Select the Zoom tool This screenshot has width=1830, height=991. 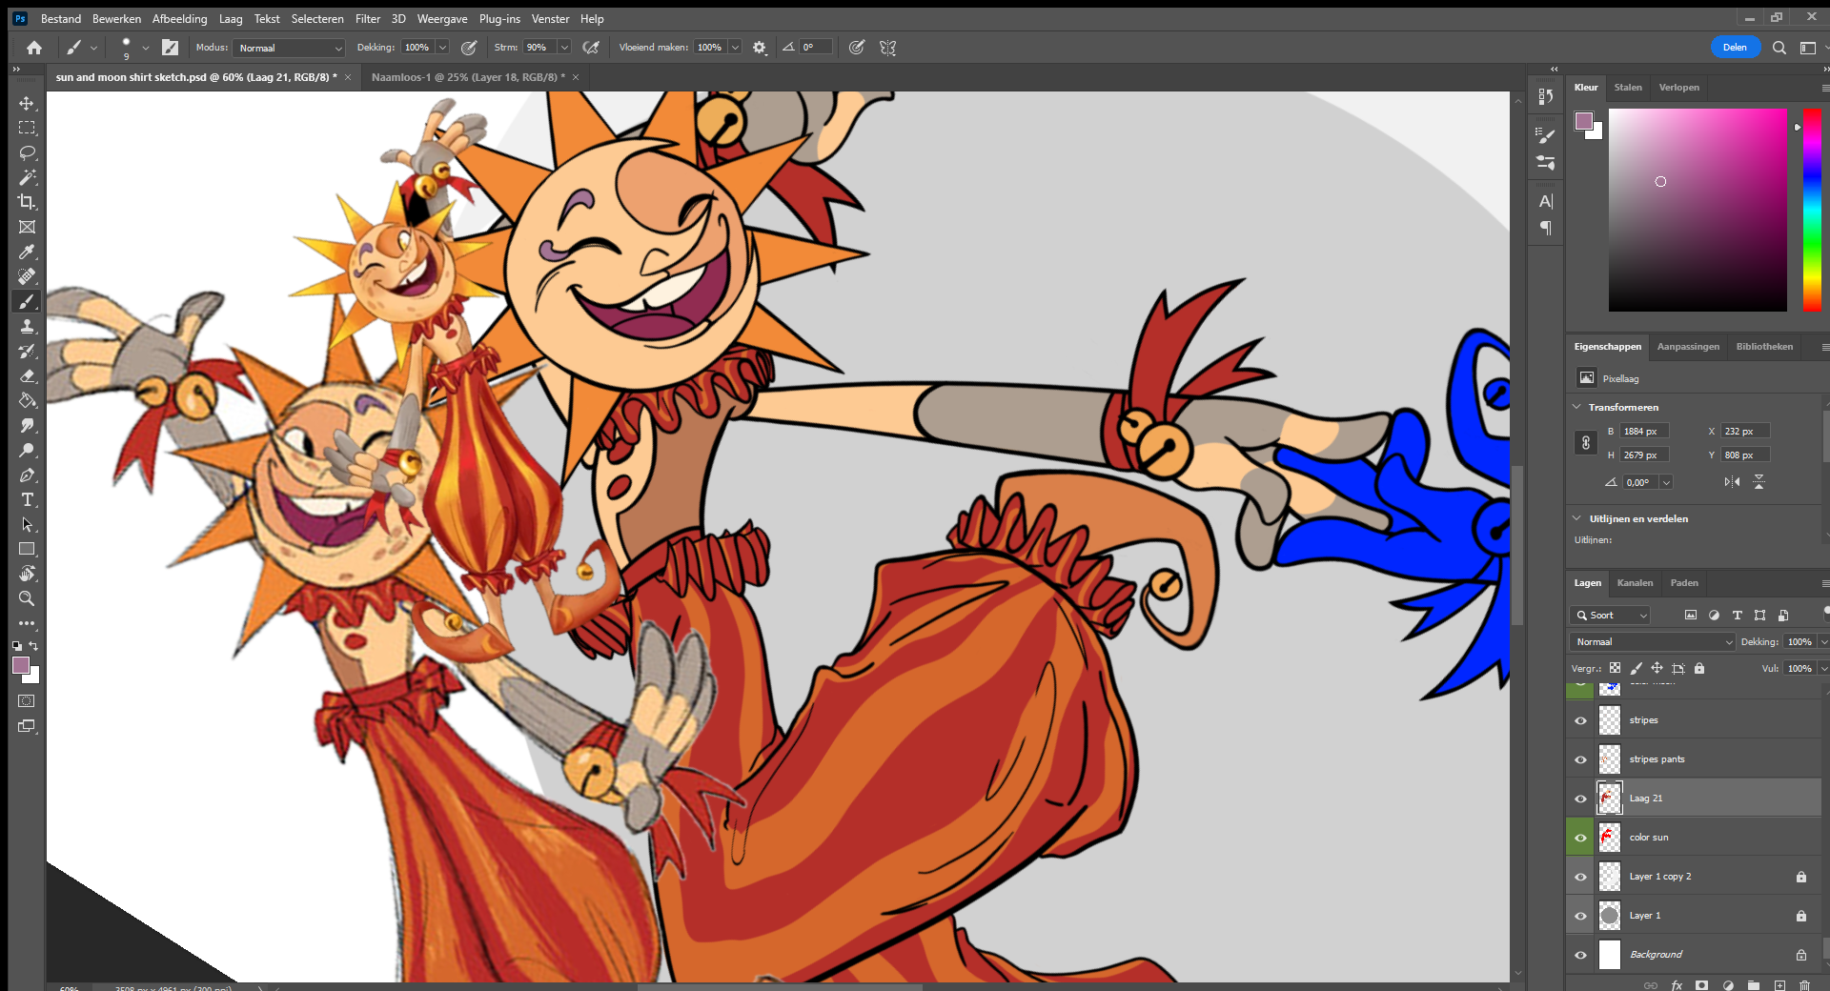(x=27, y=598)
